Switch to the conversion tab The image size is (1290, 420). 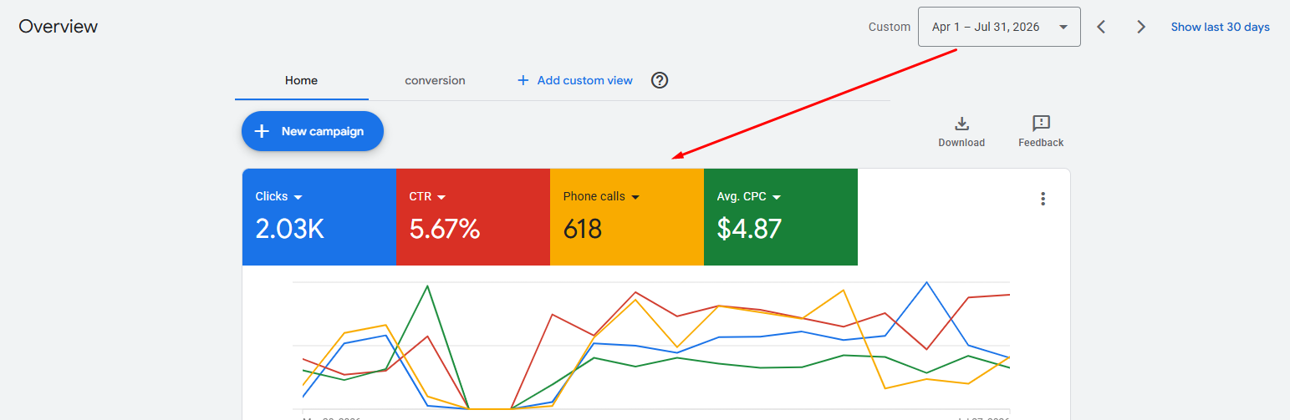point(435,80)
